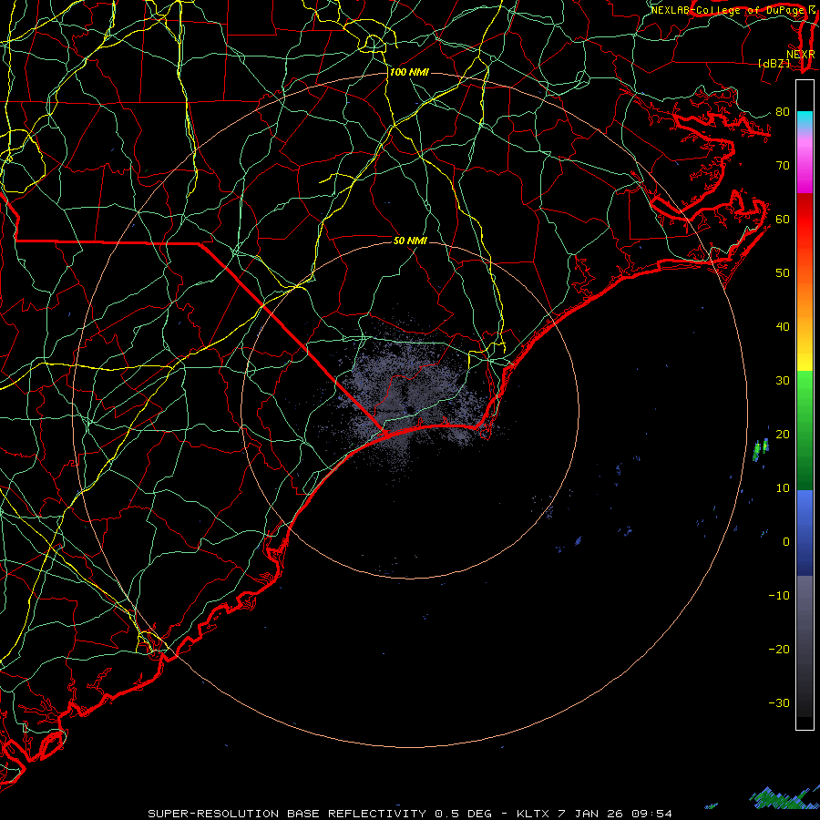This screenshot has height=820, width=820.
Task: Click the green offshore echo near the 100 NMI ring
Action: click(761, 450)
